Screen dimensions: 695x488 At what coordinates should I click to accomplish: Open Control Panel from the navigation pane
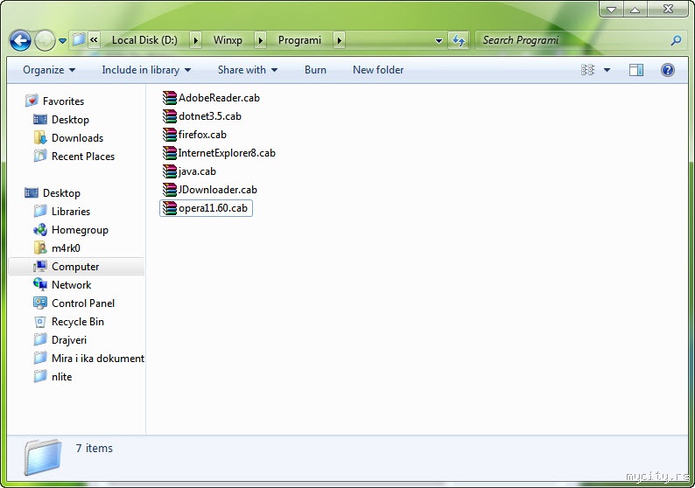(x=83, y=303)
